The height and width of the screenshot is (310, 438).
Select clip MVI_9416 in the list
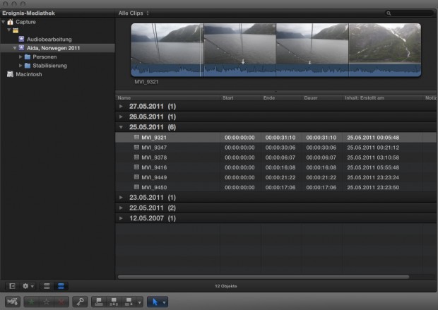[153, 167]
